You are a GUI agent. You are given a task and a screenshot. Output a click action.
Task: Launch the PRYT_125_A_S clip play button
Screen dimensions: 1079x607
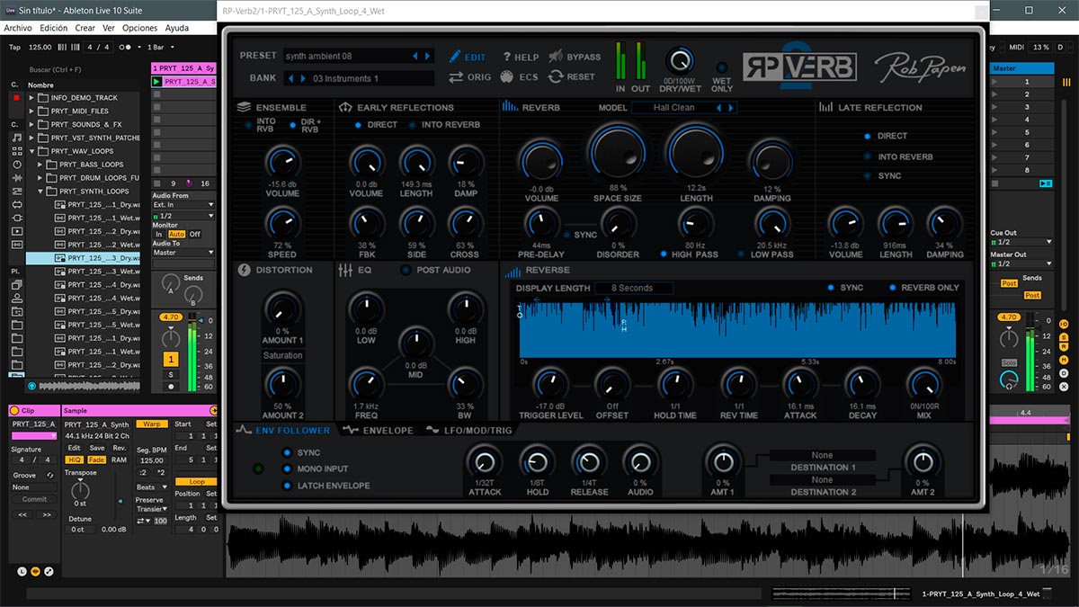tap(157, 82)
